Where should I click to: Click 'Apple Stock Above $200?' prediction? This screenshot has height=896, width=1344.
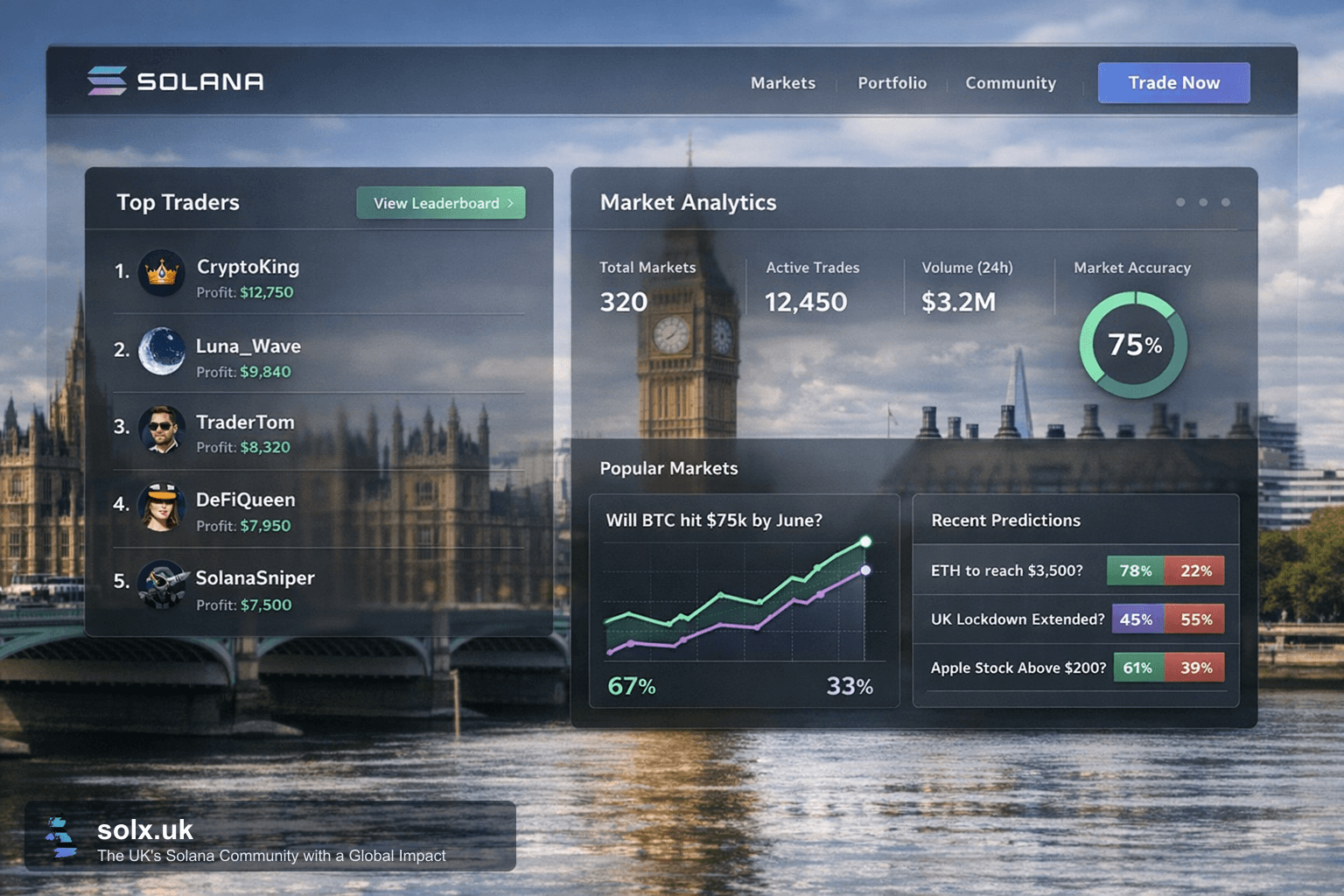[1018, 668]
